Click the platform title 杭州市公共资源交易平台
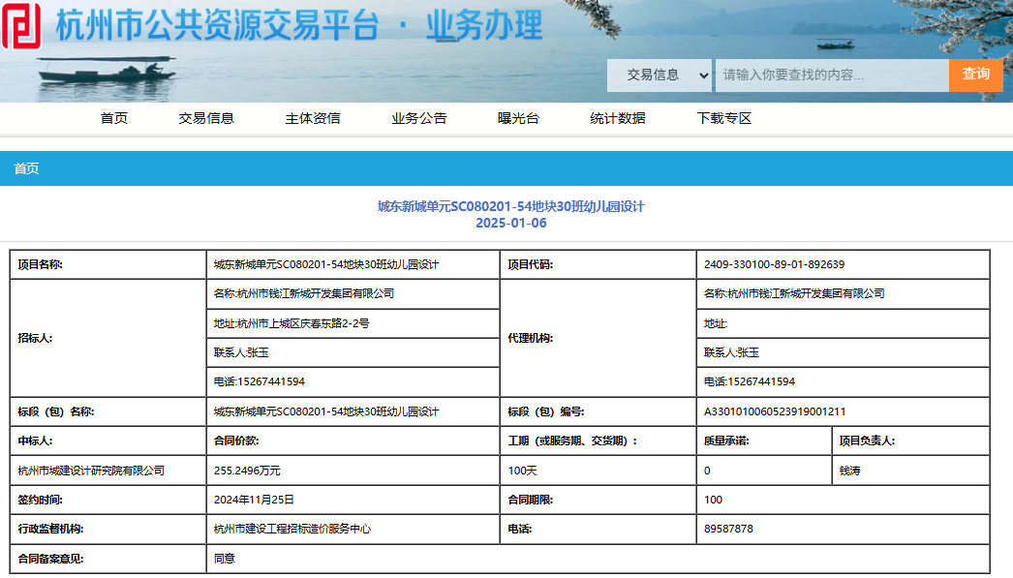The image size is (1013, 578). 217,26
